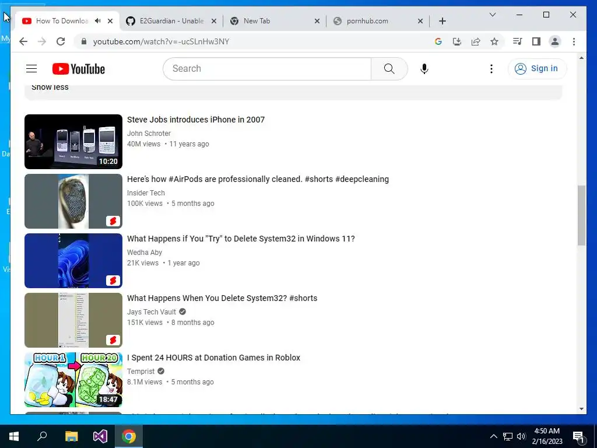Viewport: 597px width, 448px height.
Task: Open I Spent 24 HOURS Roblox title
Action: click(213, 358)
